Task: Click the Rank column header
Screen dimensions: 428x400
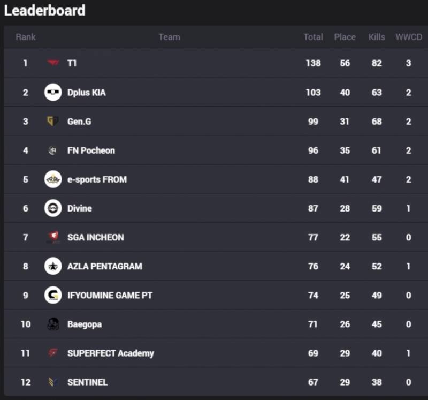Action: (26, 37)
